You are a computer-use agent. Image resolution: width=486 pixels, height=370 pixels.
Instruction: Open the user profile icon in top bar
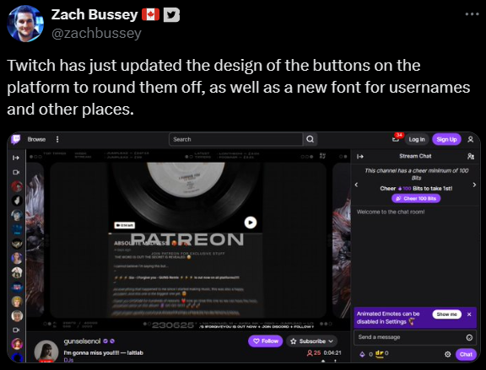pos(471,139)
